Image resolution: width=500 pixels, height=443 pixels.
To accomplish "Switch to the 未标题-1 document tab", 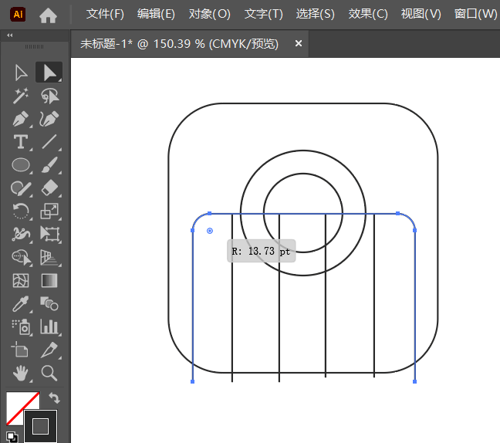I will 179,44.
